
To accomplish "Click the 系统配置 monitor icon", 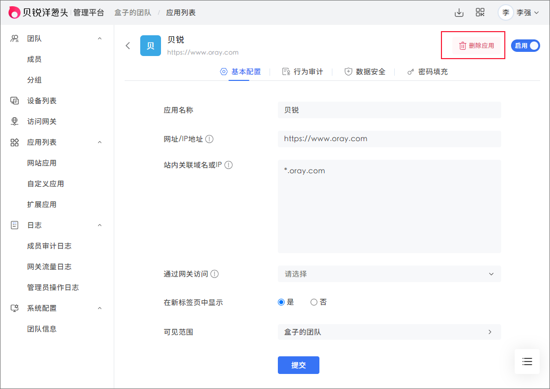I will pos(15,308).
